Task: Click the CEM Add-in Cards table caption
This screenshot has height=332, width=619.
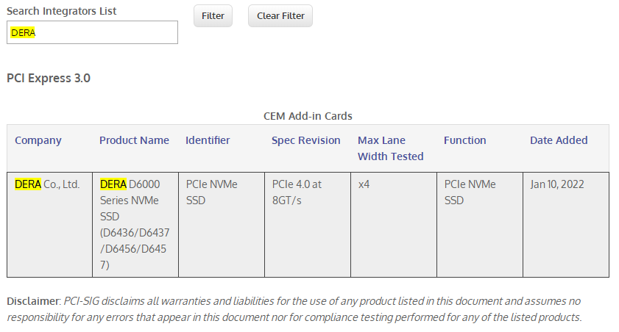Action: 308,116
